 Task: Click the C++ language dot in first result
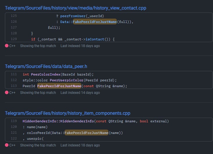pyautogui.click(x=7, y=46)
